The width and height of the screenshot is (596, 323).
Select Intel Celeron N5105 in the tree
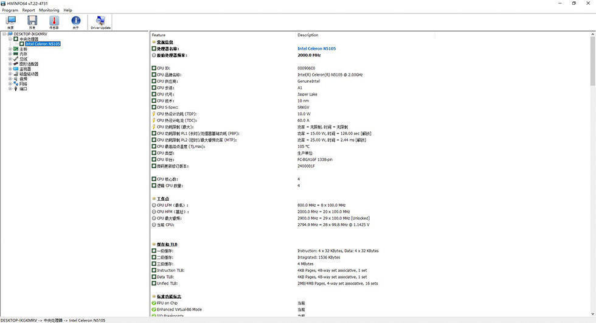43,44
